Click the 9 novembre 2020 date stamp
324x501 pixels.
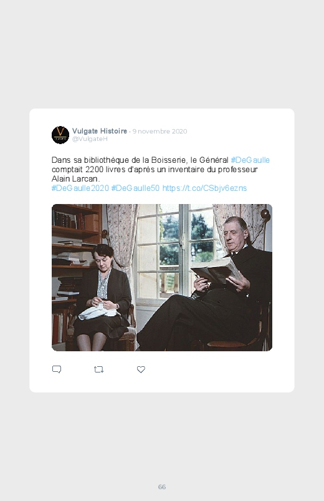(x=160, y=131)
